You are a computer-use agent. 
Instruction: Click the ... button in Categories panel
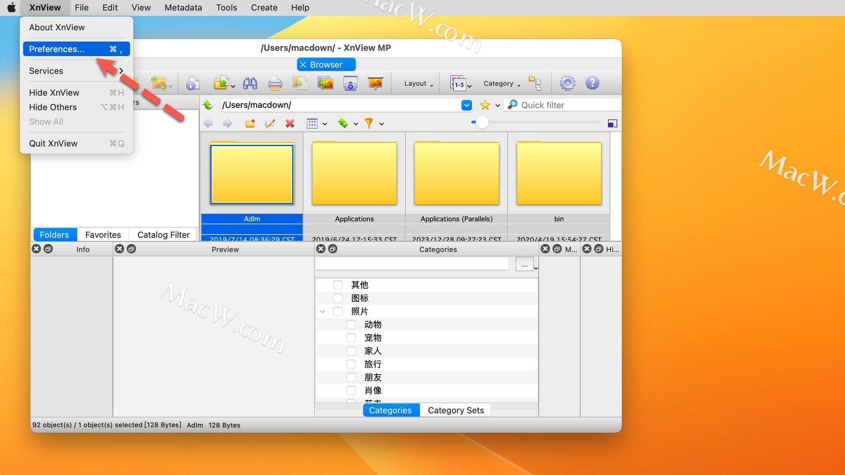pyautogui.click(x=524, y=264)
